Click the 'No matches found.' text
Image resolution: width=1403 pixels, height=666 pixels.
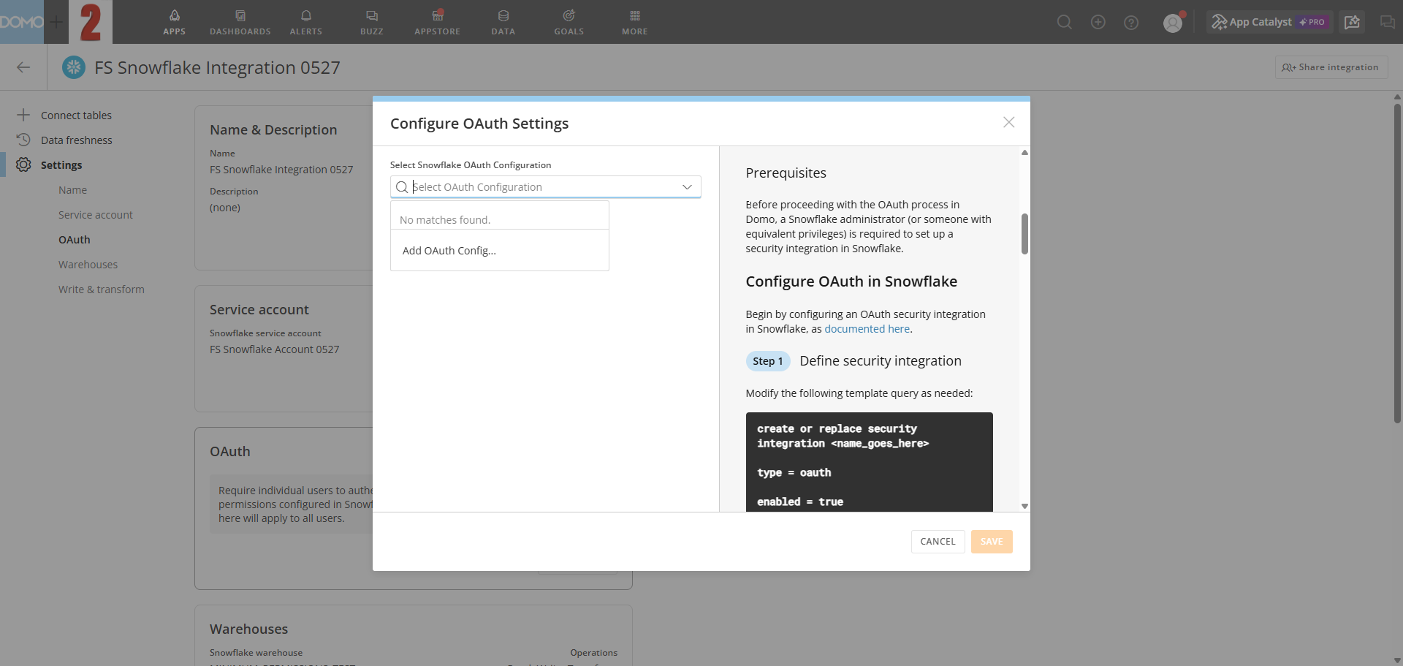pos(444,220)
